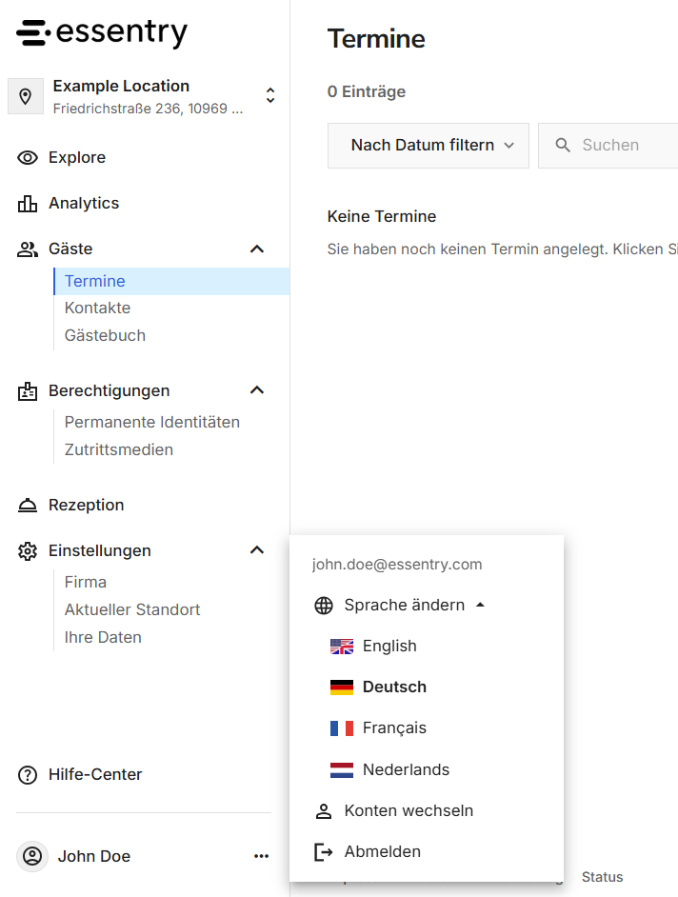Click the Abmelden logout icon
Viewport: 678px width, 897px height.
pos(324,852)
